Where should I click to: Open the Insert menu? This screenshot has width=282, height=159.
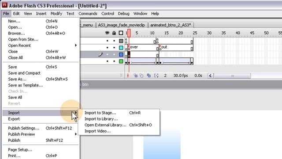[x=41, y=14]
